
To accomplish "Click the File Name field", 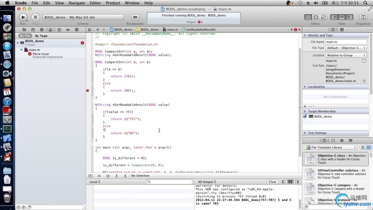I will coord(346,42).
